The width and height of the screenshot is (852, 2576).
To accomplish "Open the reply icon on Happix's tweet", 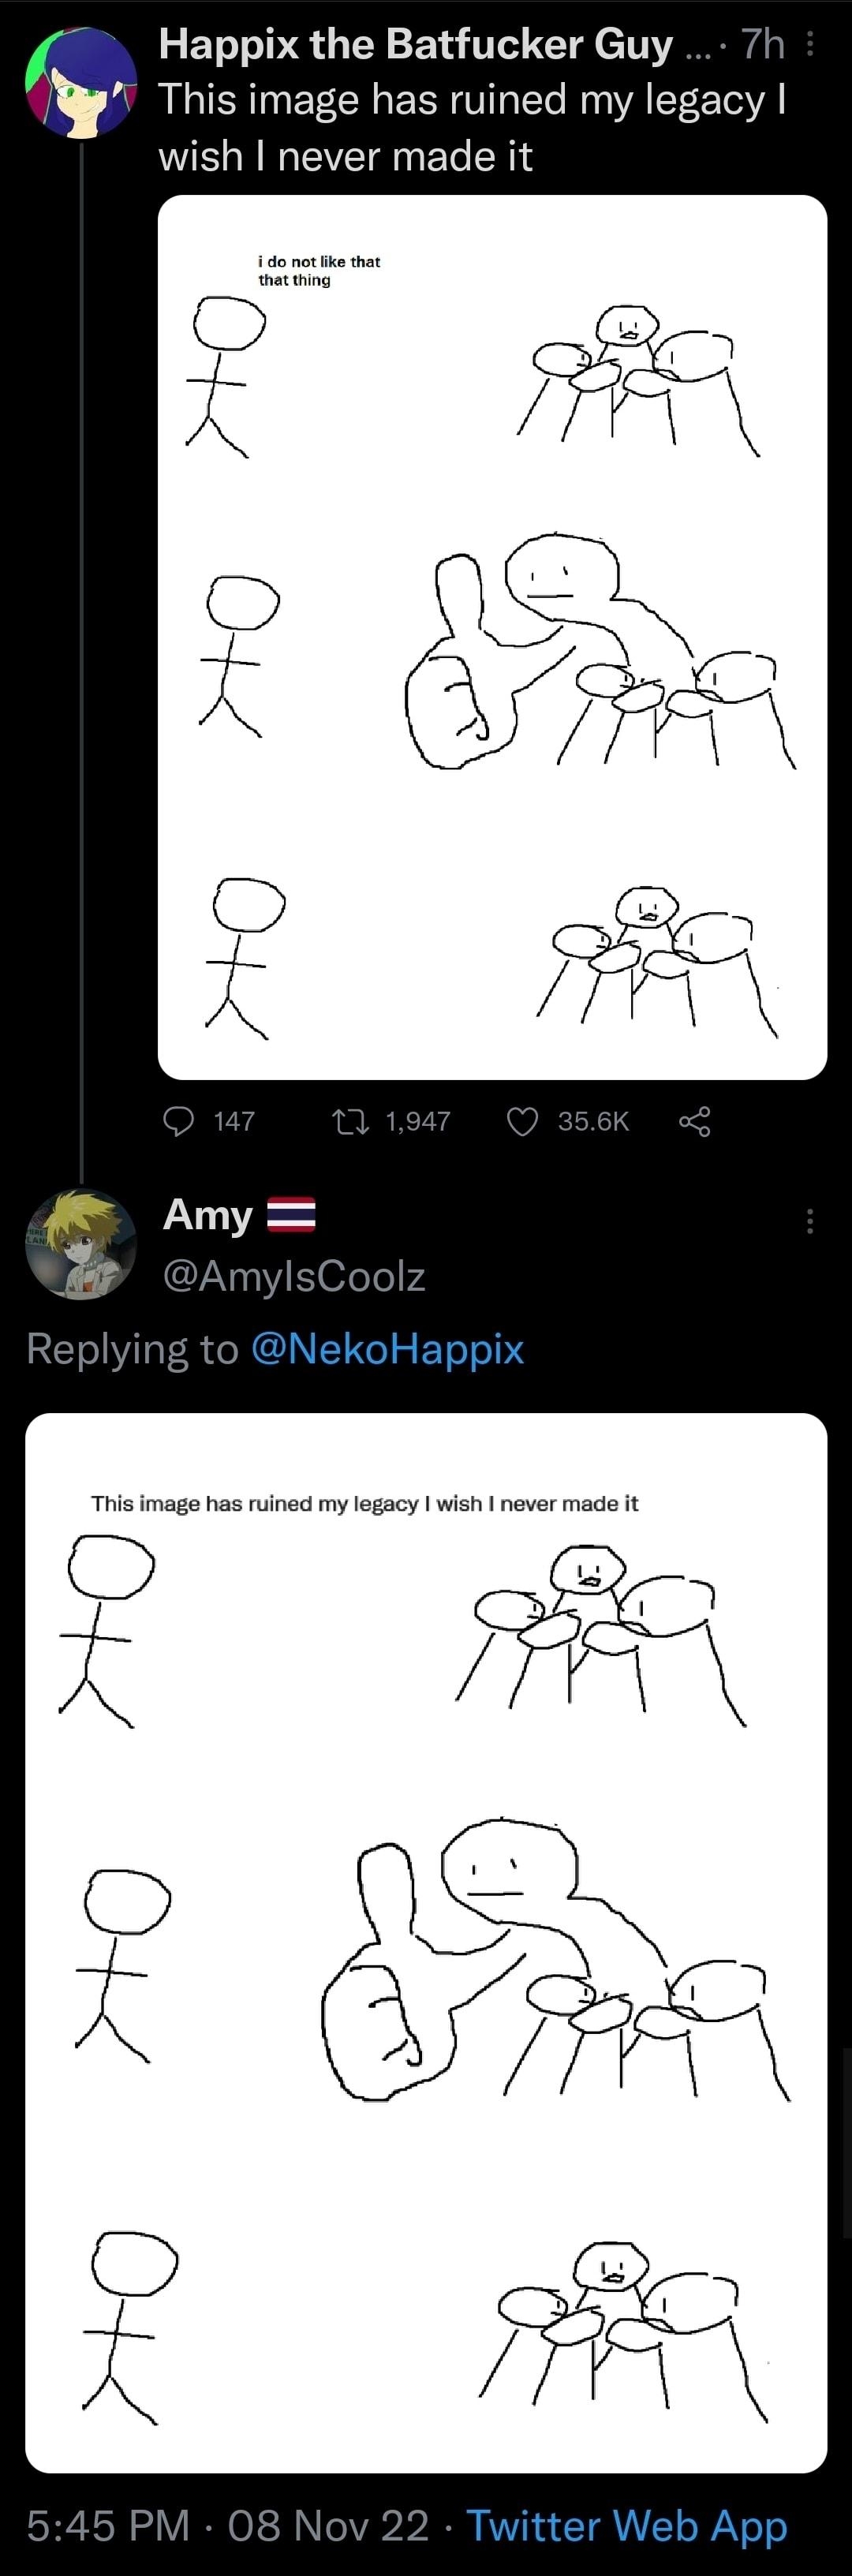I will (180, 1120).
